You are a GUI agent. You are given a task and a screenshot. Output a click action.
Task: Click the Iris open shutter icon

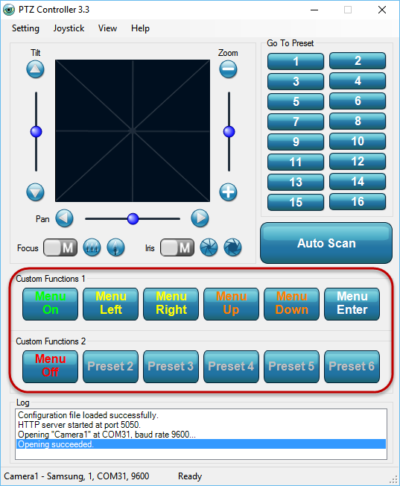click(x=232, y=247)
